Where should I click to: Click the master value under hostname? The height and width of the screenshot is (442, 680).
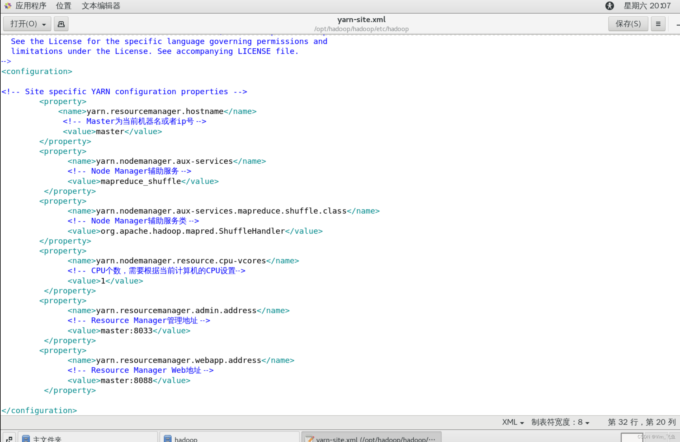[x=110, y=132]
